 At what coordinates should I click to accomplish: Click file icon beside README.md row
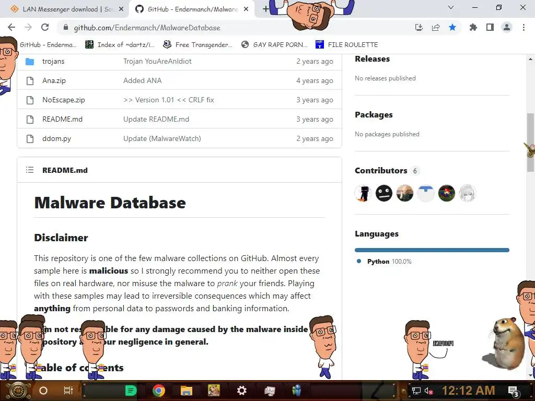30,120
